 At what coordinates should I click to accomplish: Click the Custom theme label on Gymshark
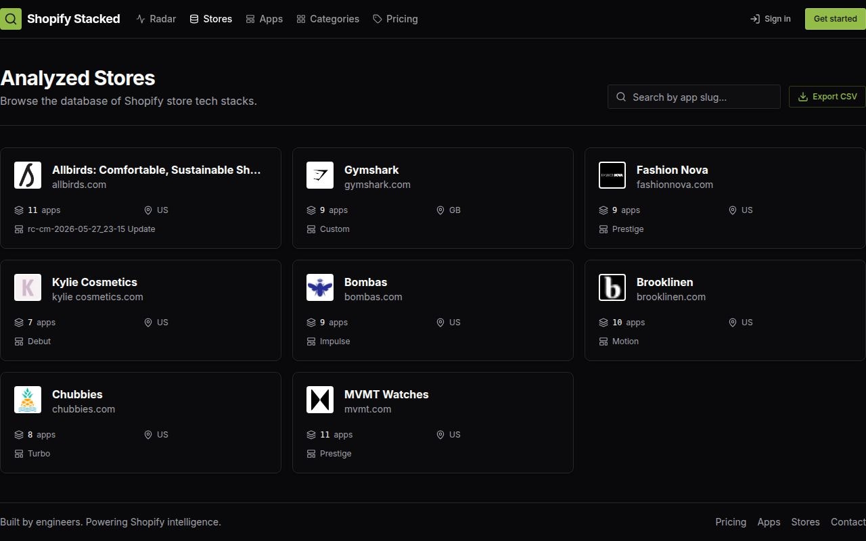[335, 229]
